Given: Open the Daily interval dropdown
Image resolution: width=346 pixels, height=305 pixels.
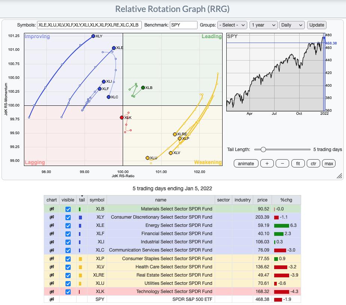Looking at the screenshot, I should pos(292,25).
